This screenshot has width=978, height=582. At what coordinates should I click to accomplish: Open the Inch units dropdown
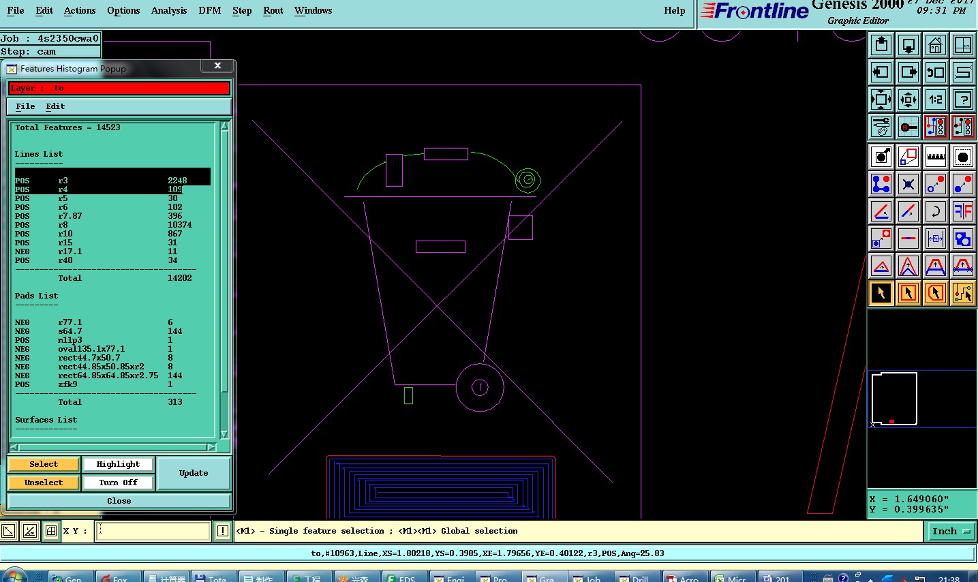click(x=951, y=531)
